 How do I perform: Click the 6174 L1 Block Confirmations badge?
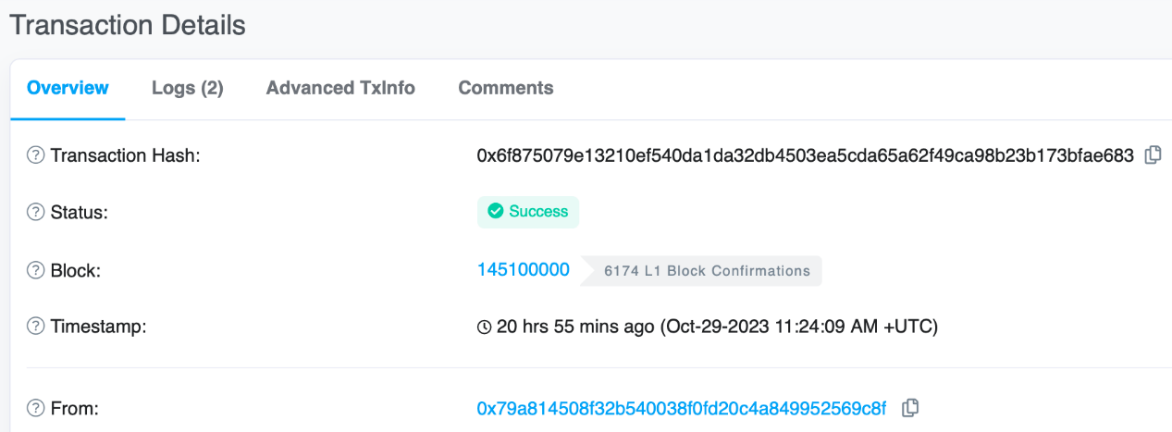tap(701, 271)
